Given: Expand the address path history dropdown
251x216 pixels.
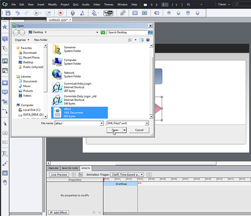Looking at the screenshot, I should coord(97,32).
